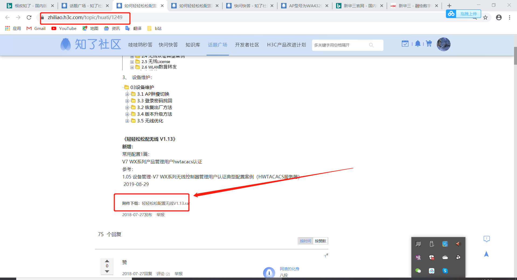Open the b站 bookmark folder

pyautogui.click(x=154, y=29)
